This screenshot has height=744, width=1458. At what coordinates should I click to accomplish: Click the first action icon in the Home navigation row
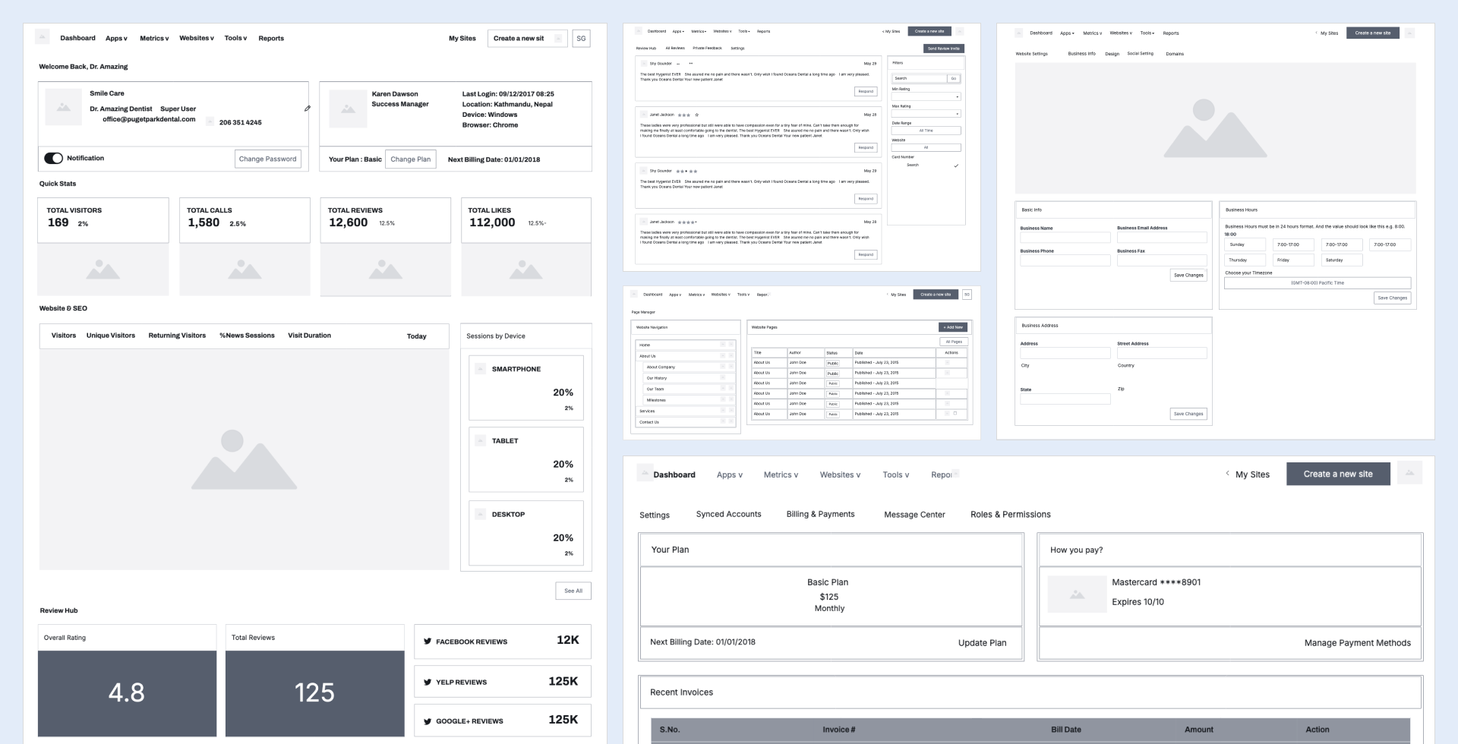(723, 345)
